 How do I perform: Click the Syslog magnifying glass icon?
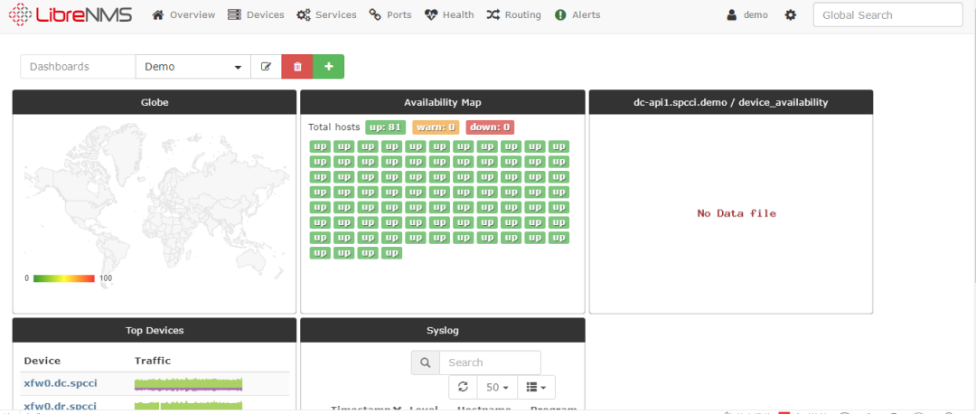[x=425, y=362]
